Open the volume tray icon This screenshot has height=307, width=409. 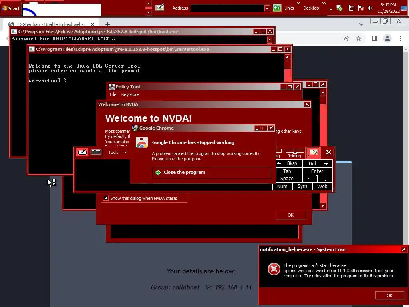coord(370,8)
